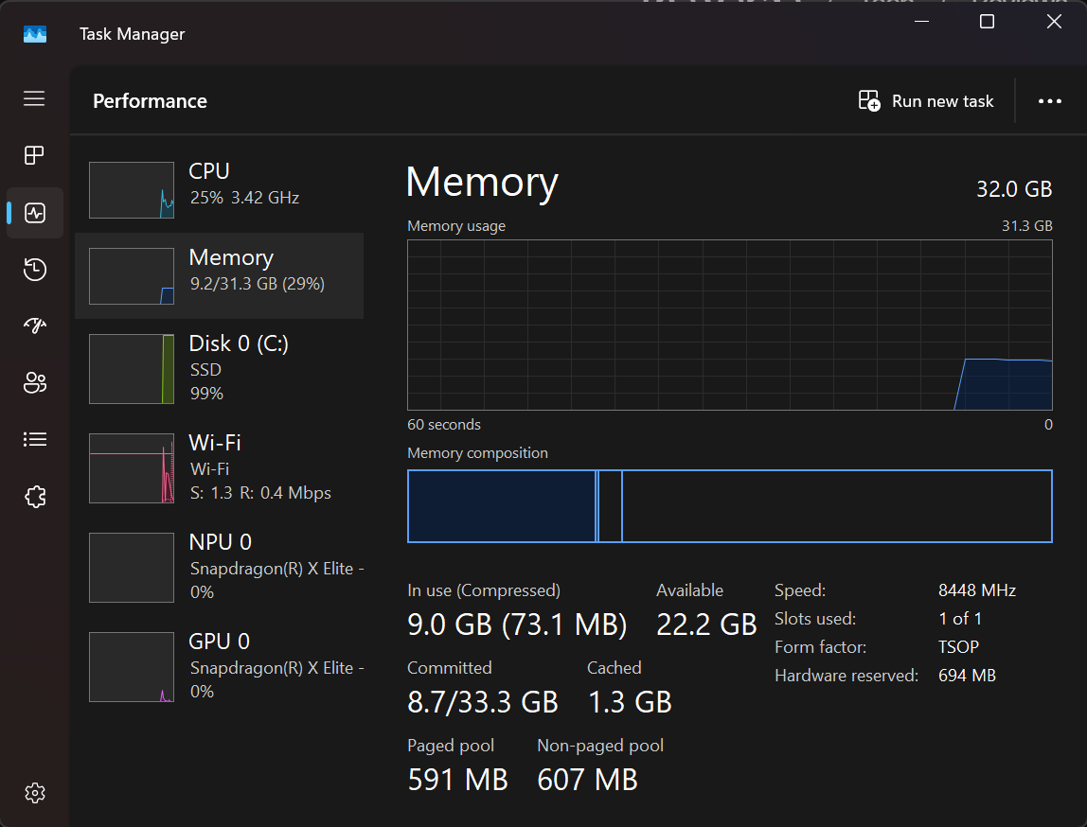
Task: Click the Run new task icon
Action: pyautogui.click(x=868, y=101)
